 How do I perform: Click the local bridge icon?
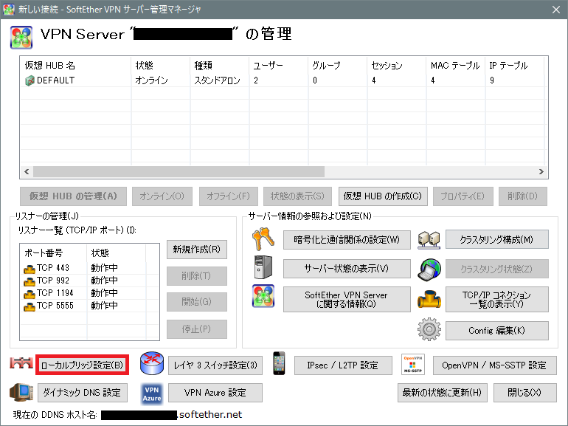[21, 363]
